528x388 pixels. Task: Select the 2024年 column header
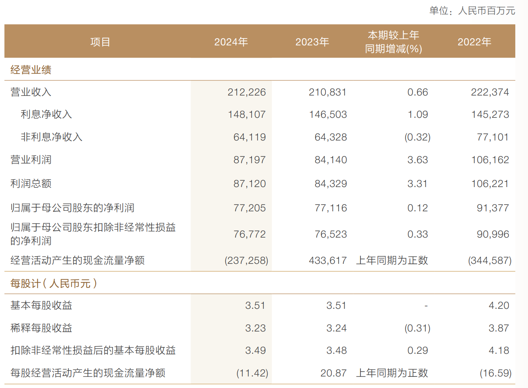[x=231, y=42]
